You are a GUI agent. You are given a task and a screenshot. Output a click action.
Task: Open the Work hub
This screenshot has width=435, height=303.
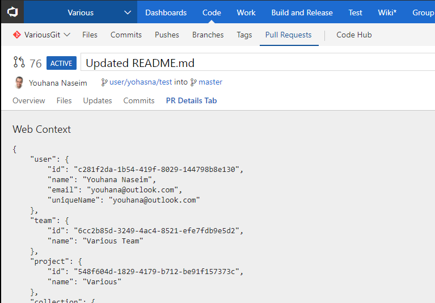coord(246,12)
